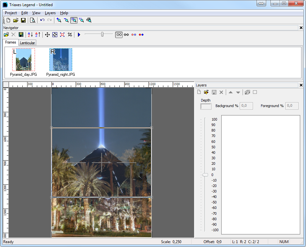The width and height of the screenshot is (306, 247).
Task: Click the zoom out magnifier icon
Action: coord(66,20)
